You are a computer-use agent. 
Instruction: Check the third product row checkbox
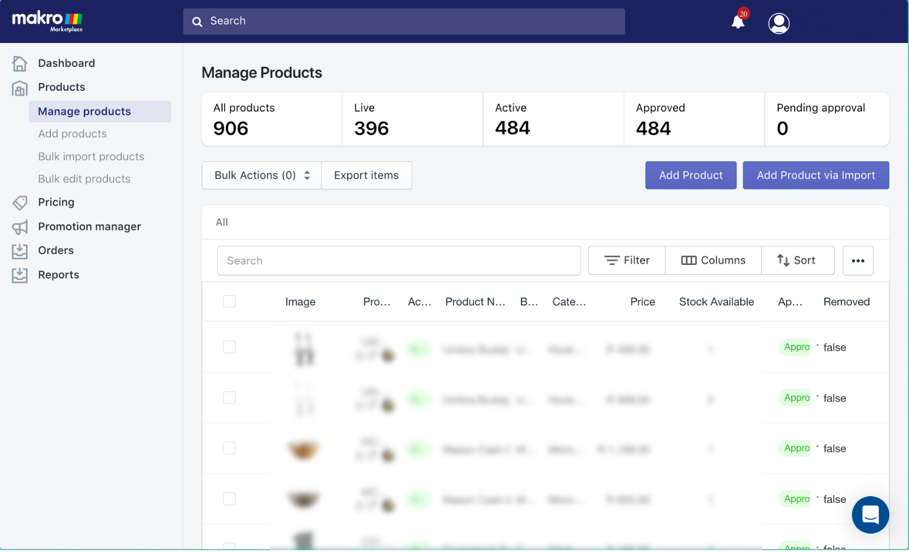pos(229,448)
